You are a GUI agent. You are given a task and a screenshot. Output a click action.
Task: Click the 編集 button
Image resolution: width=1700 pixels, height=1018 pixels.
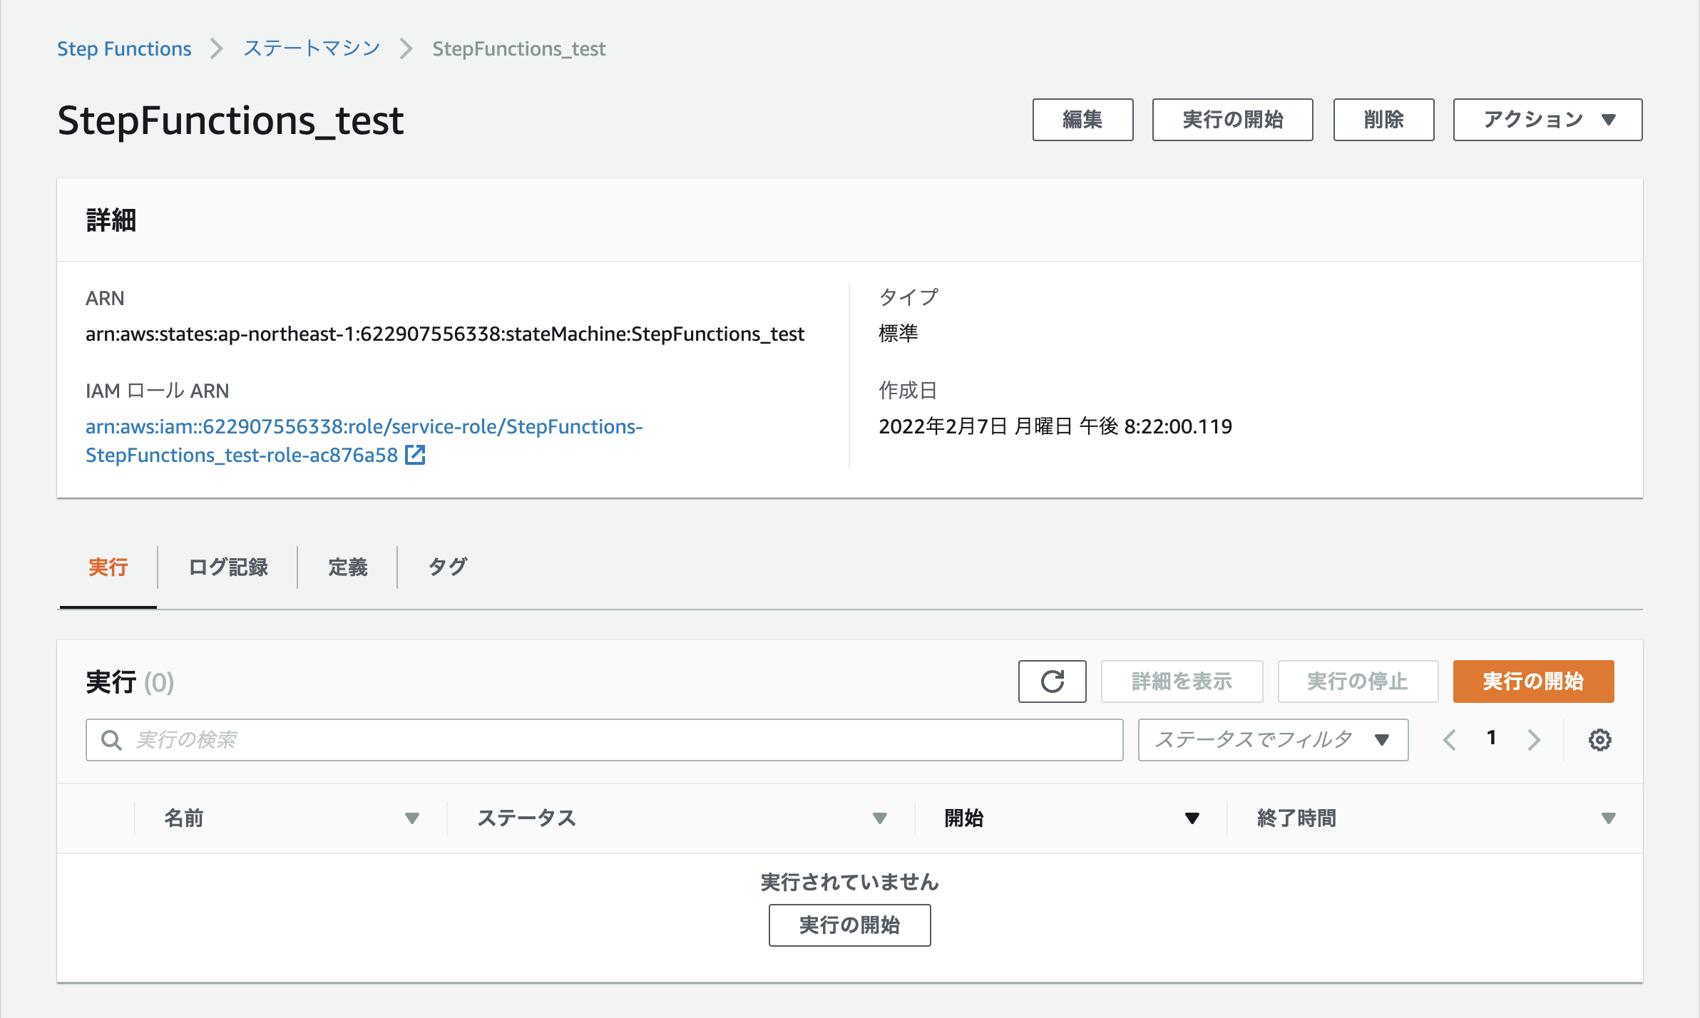click(x=1082, y=120)
